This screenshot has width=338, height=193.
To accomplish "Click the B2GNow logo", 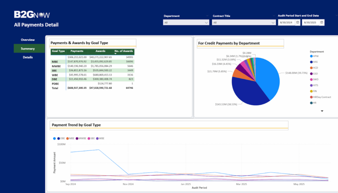I will tap(32, 15).
